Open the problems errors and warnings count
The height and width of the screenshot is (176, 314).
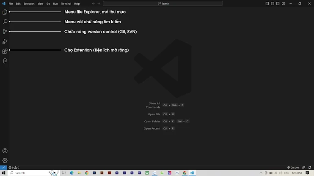click(x=14, y=168)
